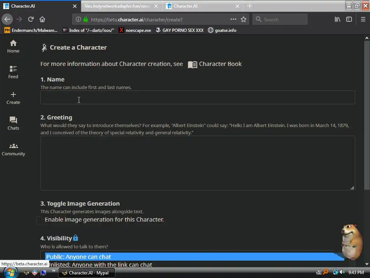
Task: Choose Unlisted: Anyone with the link can chat
Action: (100, 265)
